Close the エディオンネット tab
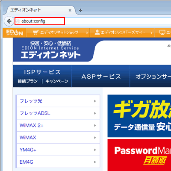This screenshot has height=171, width=171. 70,10
